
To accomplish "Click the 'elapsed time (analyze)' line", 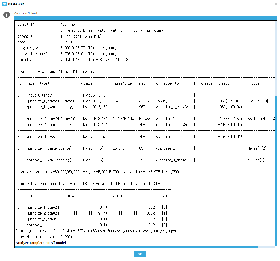I will [44, 237].
